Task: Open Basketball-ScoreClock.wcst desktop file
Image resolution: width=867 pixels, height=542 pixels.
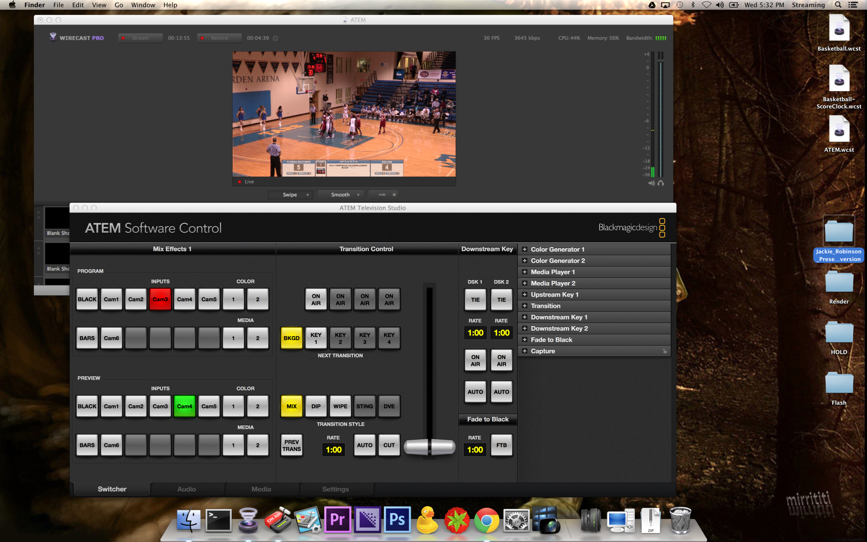Action: [x=839, y=87]
